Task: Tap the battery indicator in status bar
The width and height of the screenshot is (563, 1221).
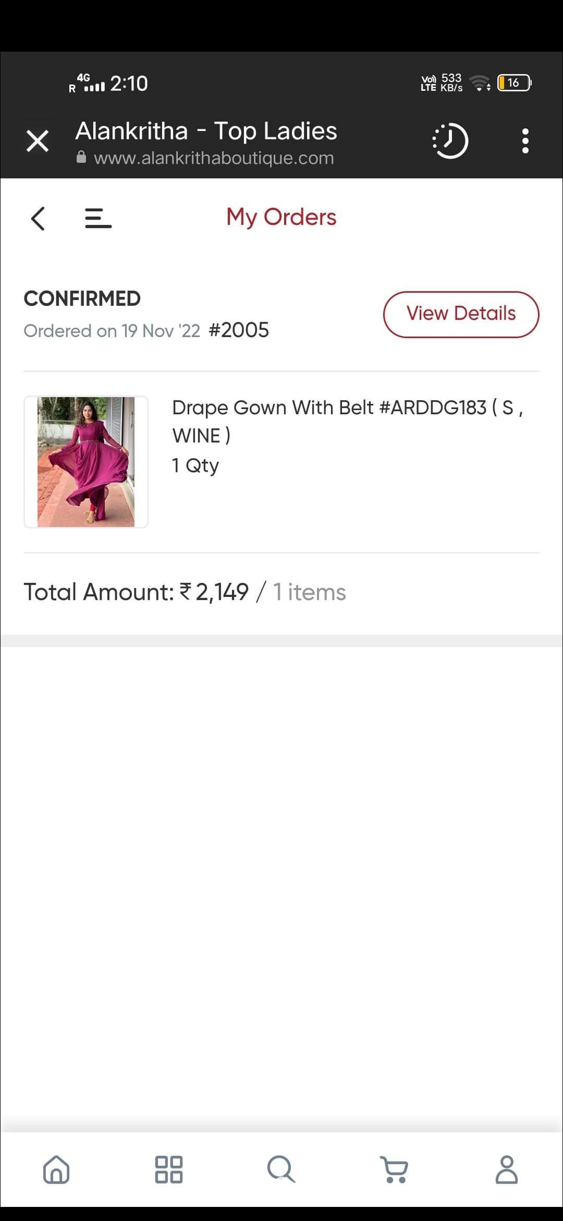Action: click(x=514, y=83)
